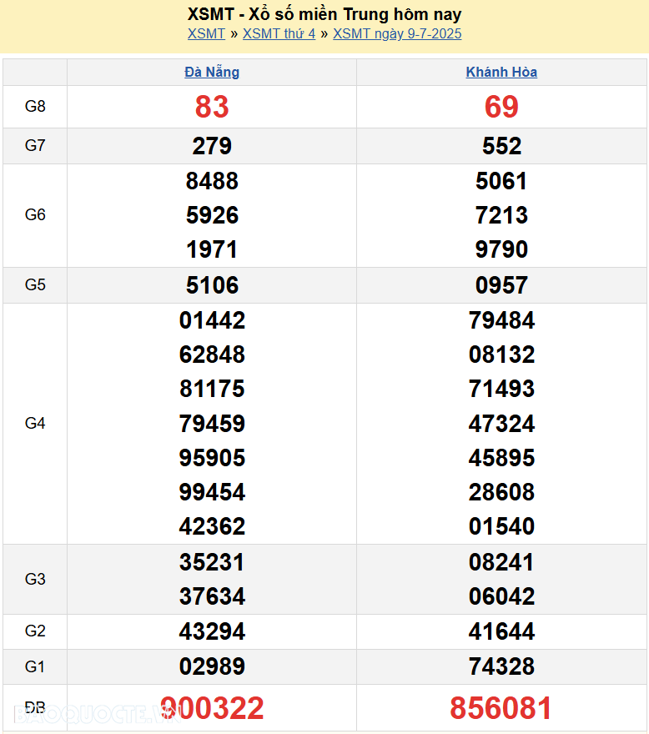Select the G3 result 35231
649x734 pixels.
tap(212, 562)
